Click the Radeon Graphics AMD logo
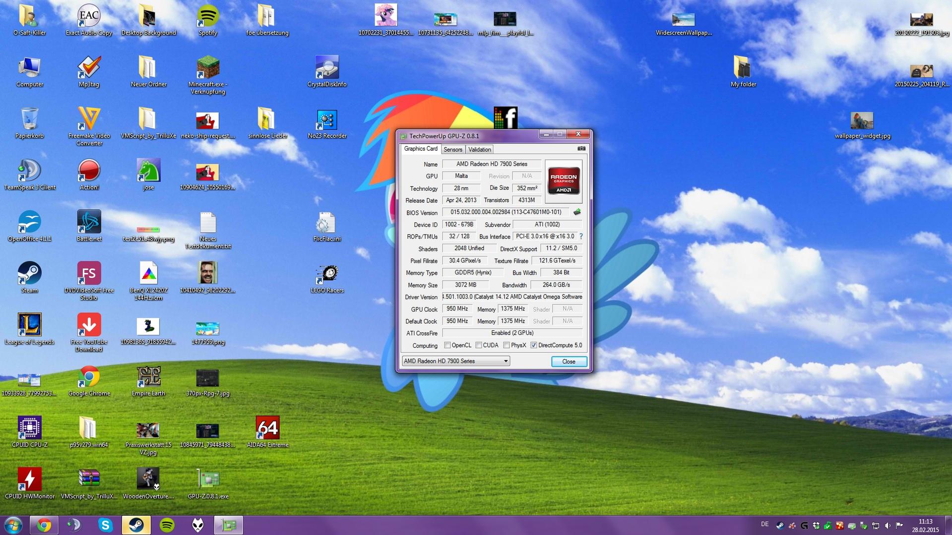The height and width of the screenshot is (535, 952). point(563,181)
